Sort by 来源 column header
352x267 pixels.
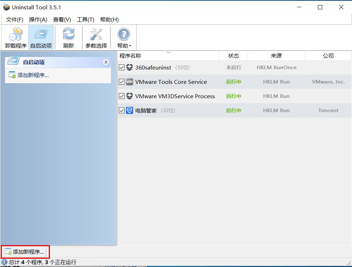tap(276, 56)
